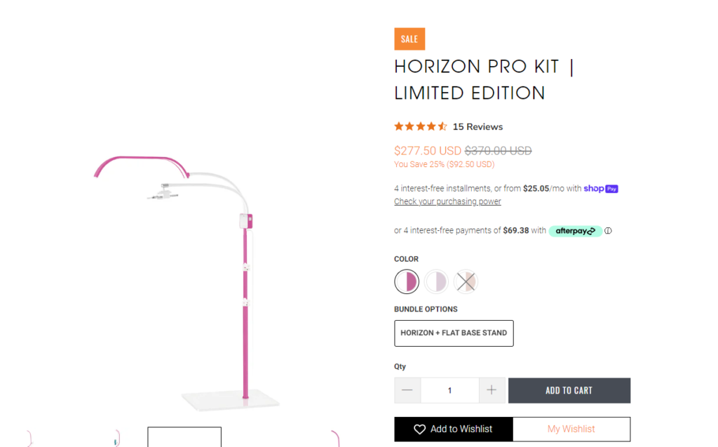The image size is (718, 447).
Task: Click the Afterpay info icon
Action: (608, 231)
